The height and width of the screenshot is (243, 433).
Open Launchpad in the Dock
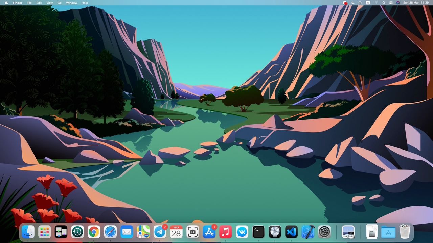(44, 232)
